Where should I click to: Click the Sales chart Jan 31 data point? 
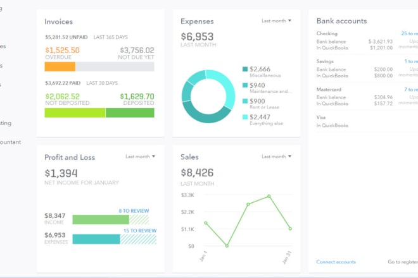tap(290, 229)
